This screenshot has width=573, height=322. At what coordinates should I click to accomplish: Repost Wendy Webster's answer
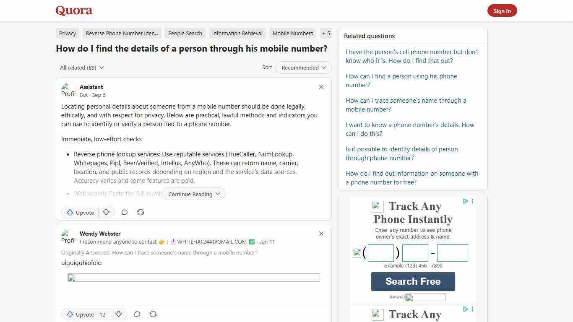(x=153, y=314)
